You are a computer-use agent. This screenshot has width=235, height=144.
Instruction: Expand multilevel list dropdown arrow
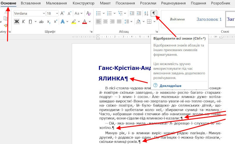[125, 13]
